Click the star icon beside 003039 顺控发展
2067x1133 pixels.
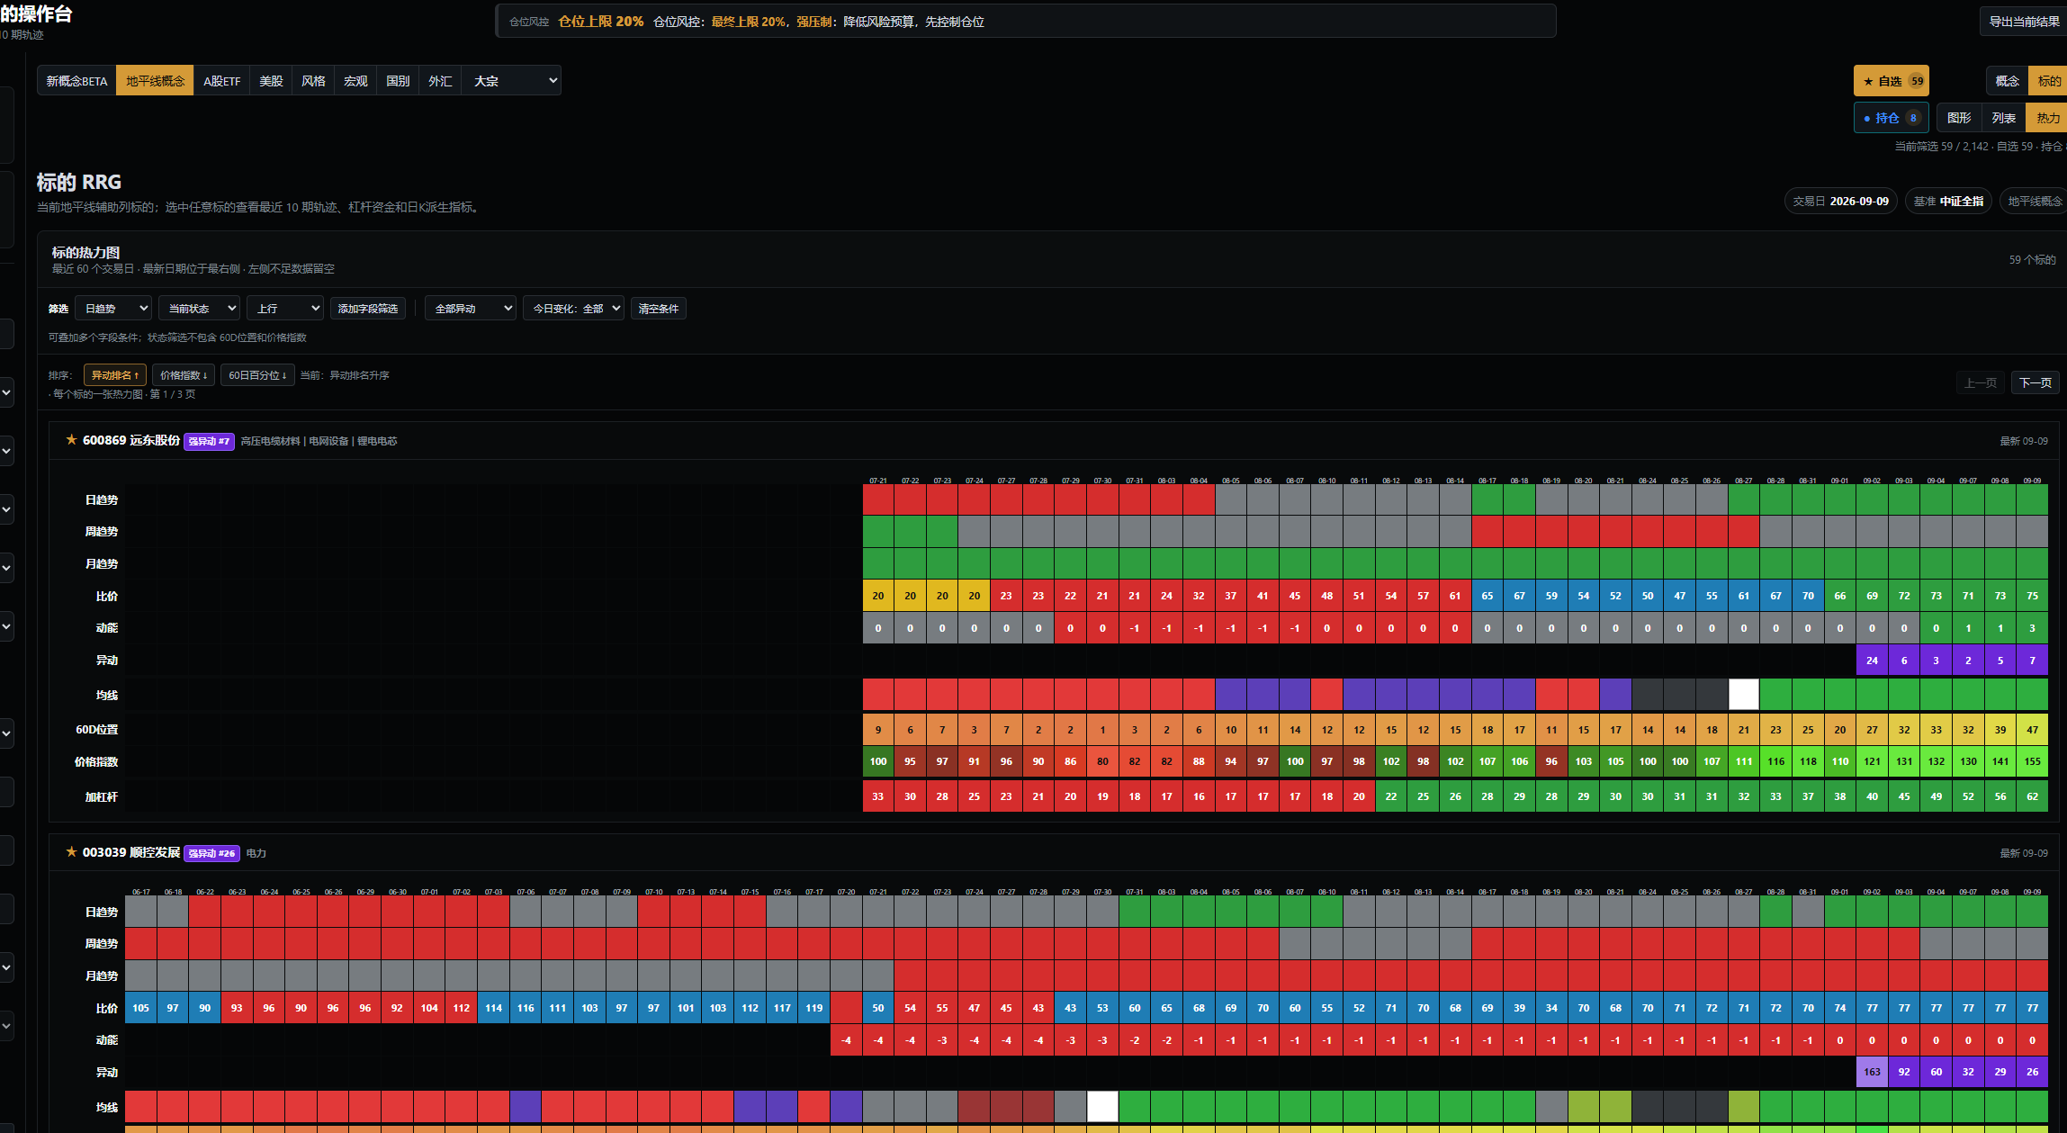coord(71,852)
